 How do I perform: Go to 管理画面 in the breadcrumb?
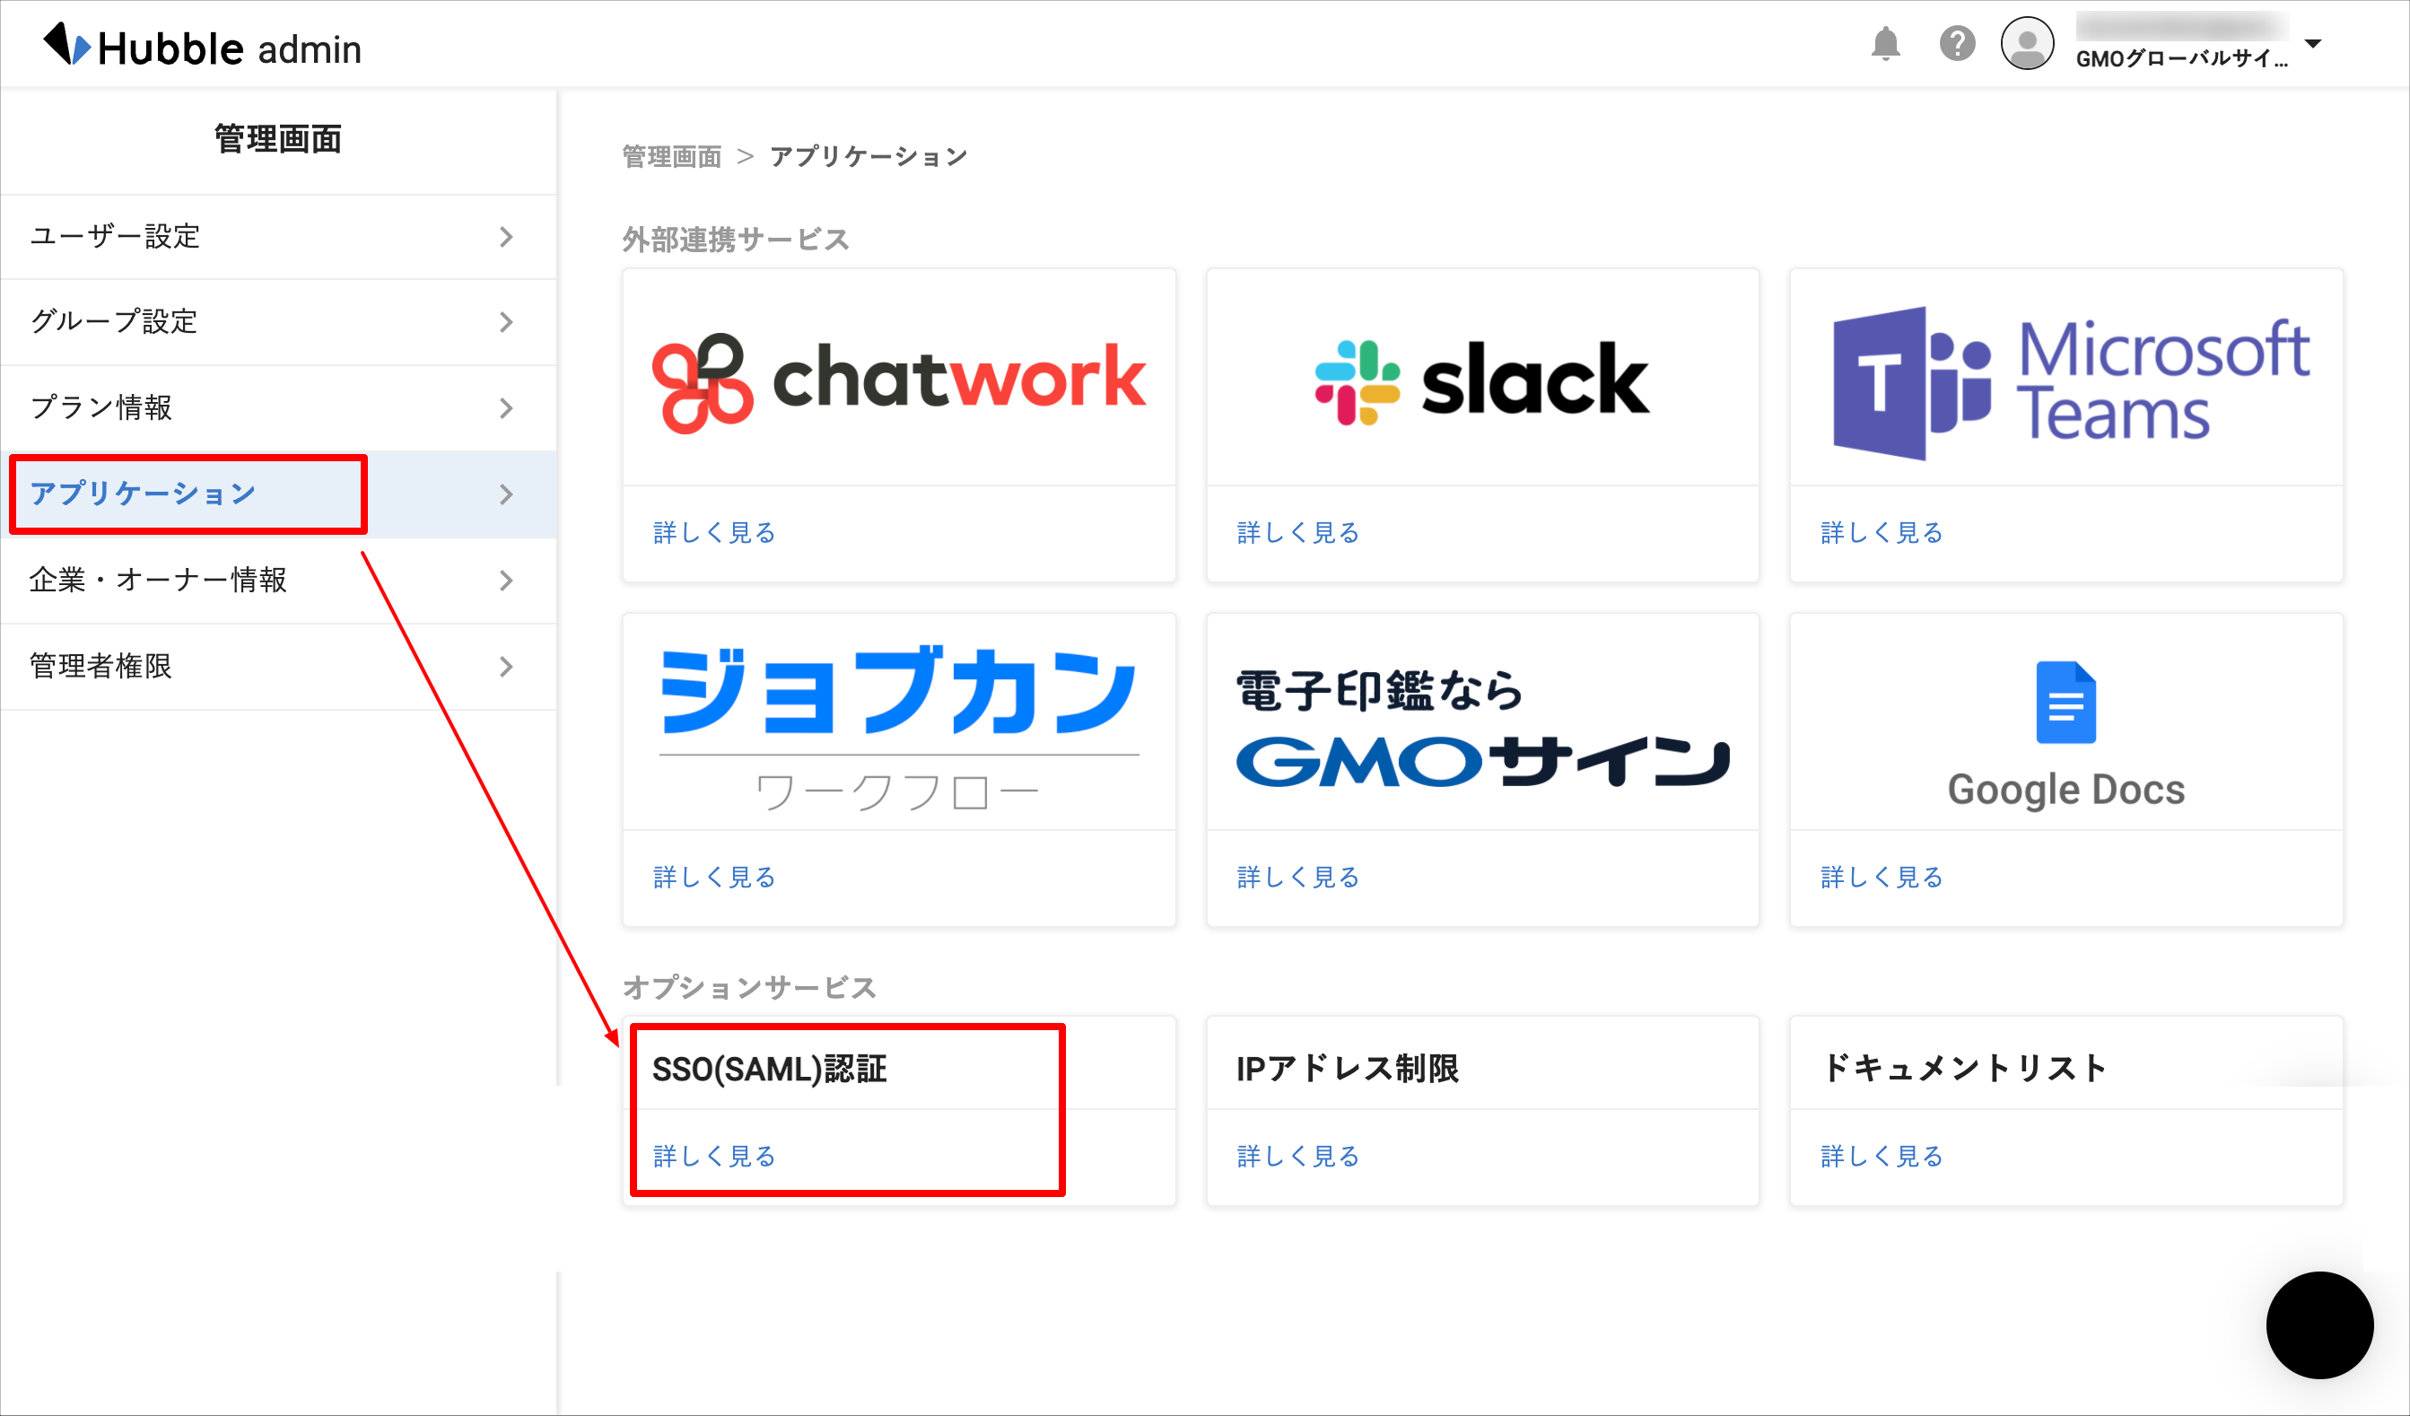click(x=671, y=156)
